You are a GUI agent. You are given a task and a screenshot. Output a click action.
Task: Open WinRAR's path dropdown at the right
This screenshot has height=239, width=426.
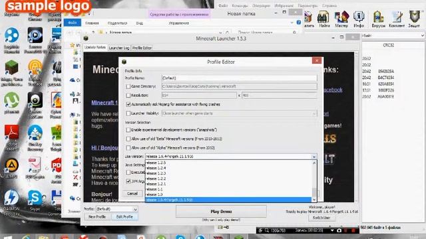tap(422, 35)
